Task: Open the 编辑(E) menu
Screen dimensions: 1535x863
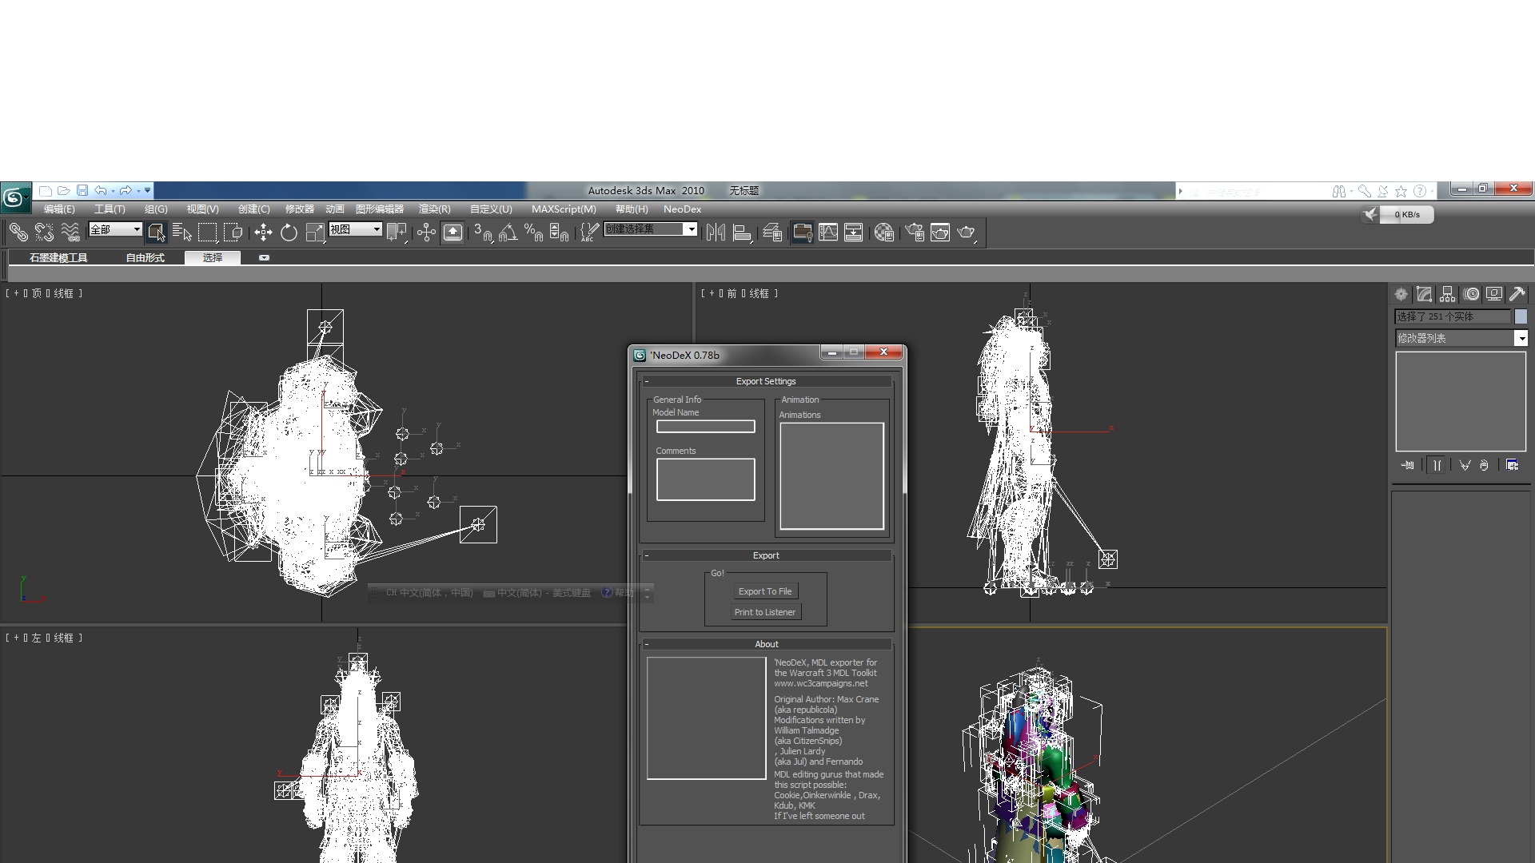Action: (59, 209)
